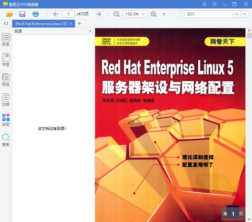Go to previous page with left arrow

pos(56,14)
